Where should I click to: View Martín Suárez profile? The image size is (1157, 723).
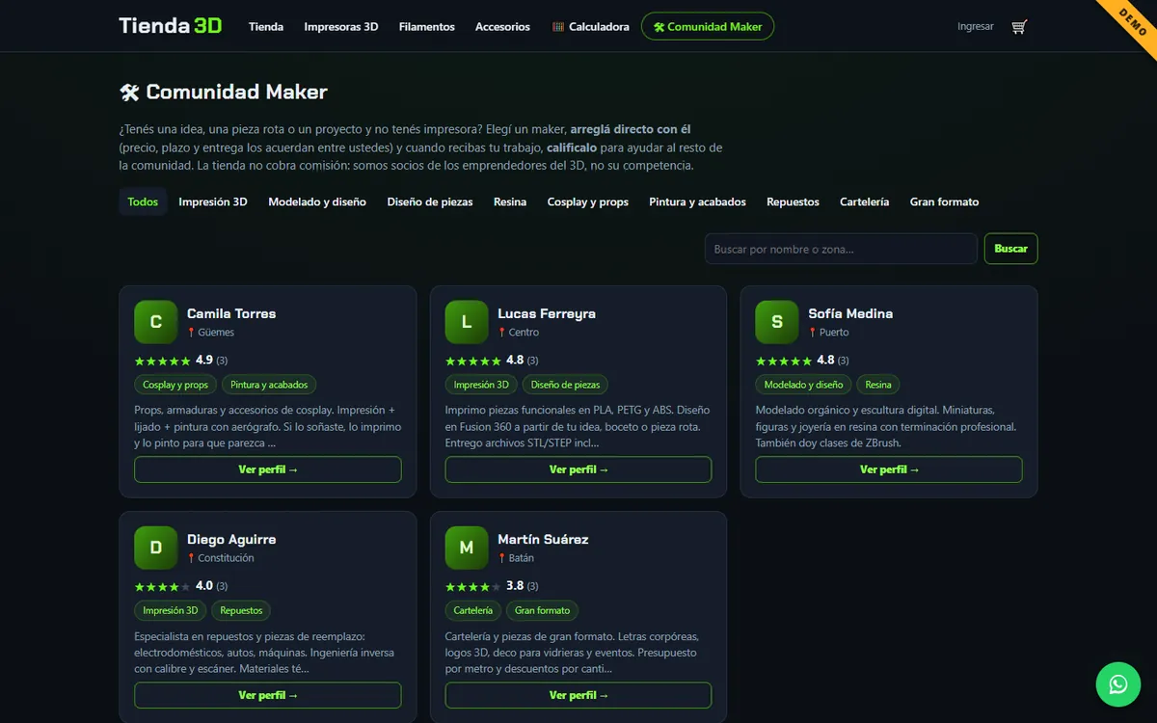click(578, 695)
